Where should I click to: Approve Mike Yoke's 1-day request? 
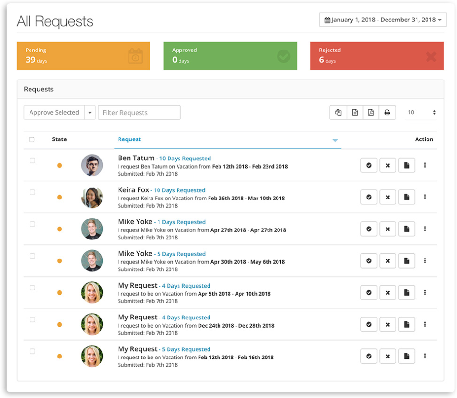point(368,229)
